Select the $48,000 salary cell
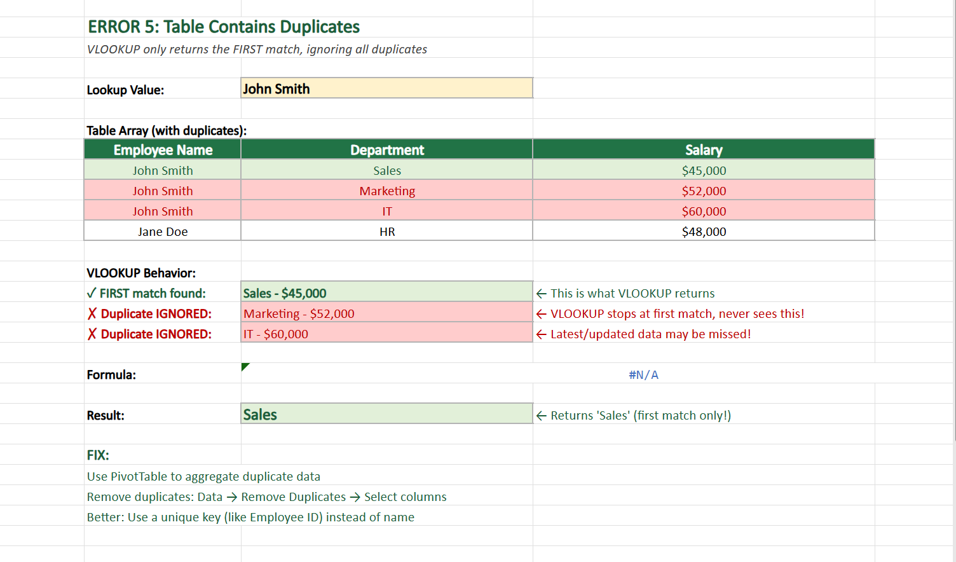Viewport: 956px width, 562px height. point(704,231)
